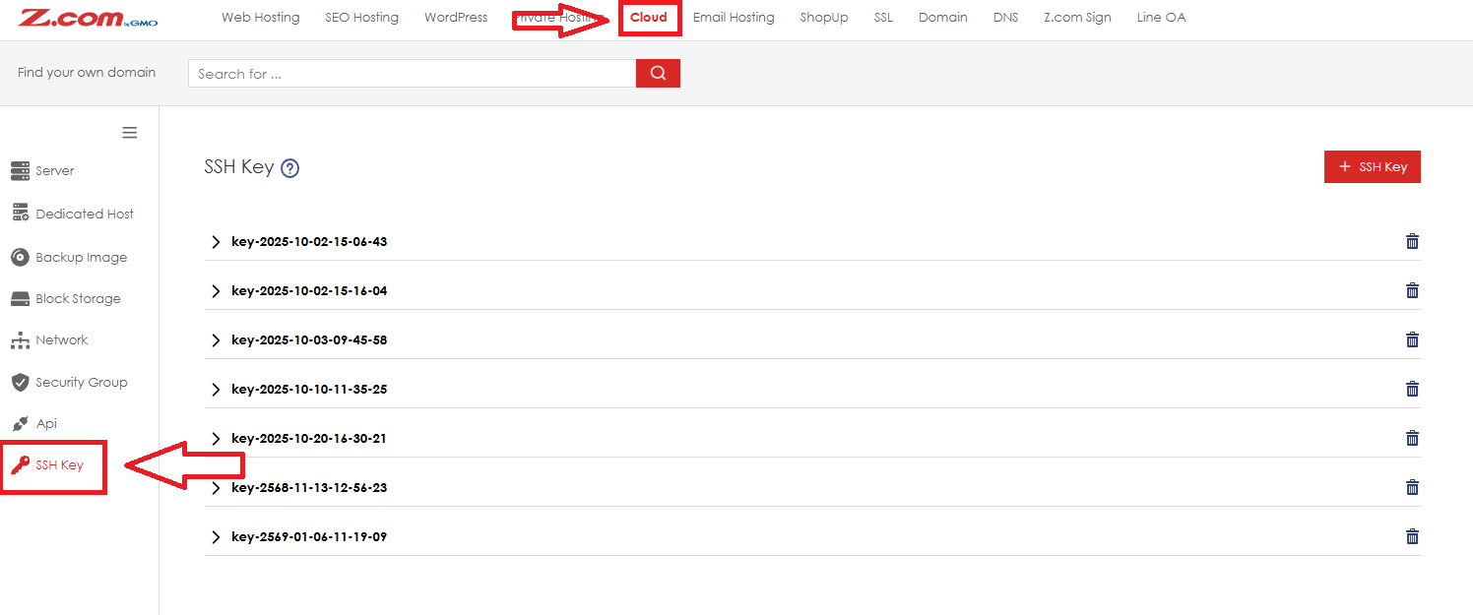
Task: Delete key-2025-10-02-15-06-43 with trash icon
Action: point(1412,241)
